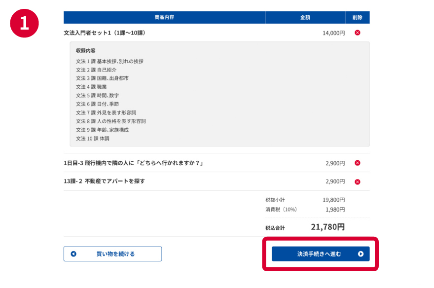Click the 収録内容 heading in the gray box
Image resolution: width=434 pixels, height=288 pixels.
click(86, 51)
